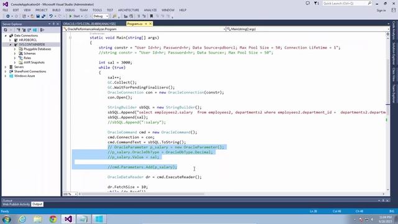Select the Output tab at bottom

(x=37, y=204)
